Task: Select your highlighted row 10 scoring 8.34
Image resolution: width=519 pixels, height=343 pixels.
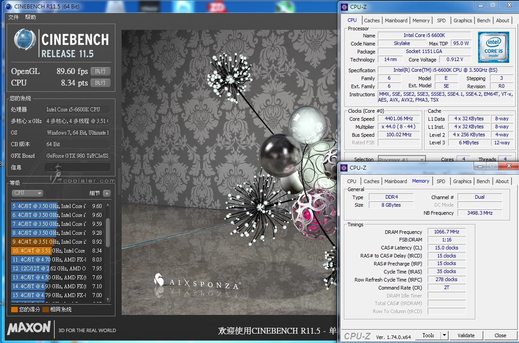Action: 57,251
